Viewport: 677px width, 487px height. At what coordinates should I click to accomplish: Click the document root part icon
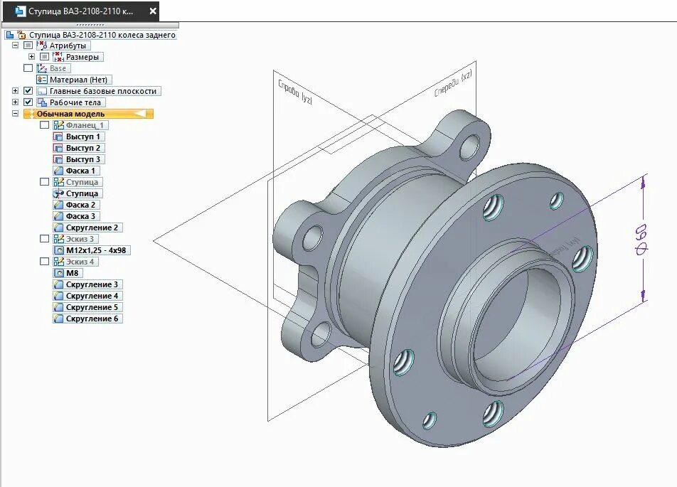9,35
